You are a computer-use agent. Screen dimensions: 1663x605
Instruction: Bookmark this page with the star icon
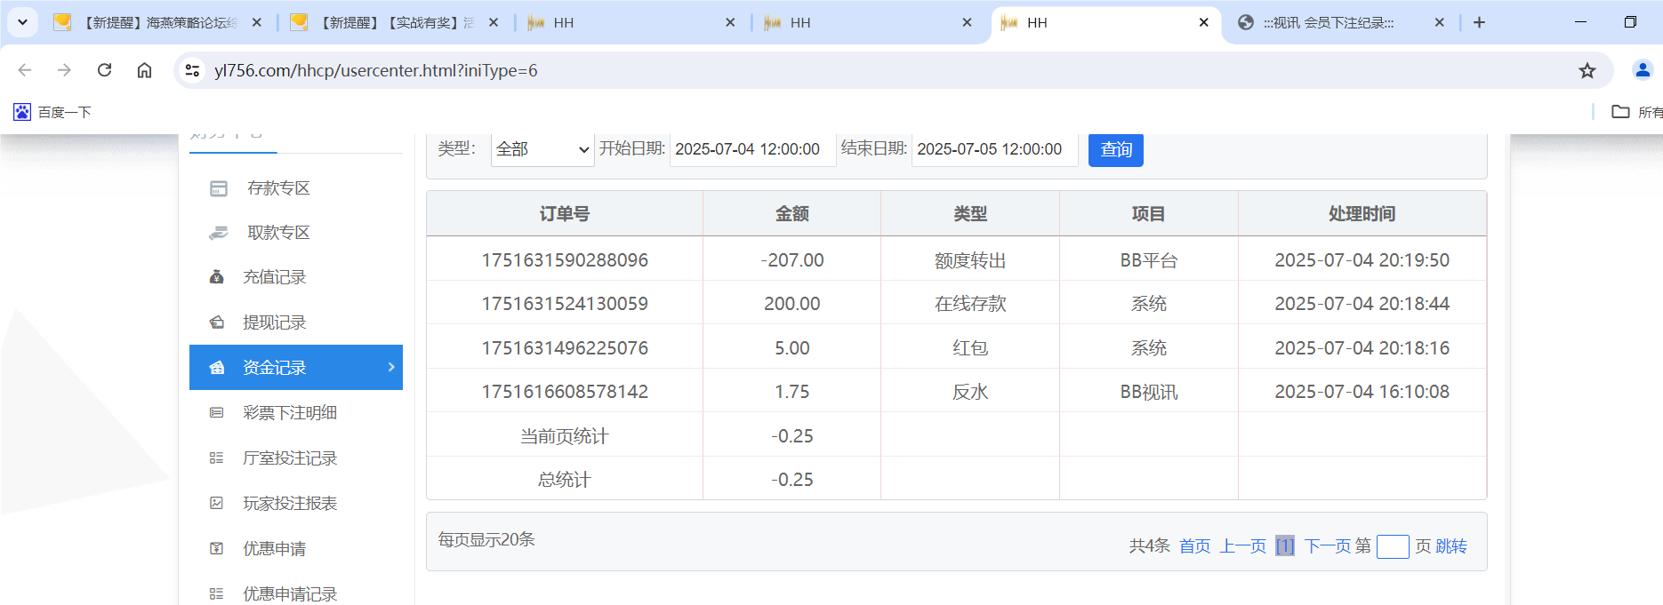(x=1587, y=71)
